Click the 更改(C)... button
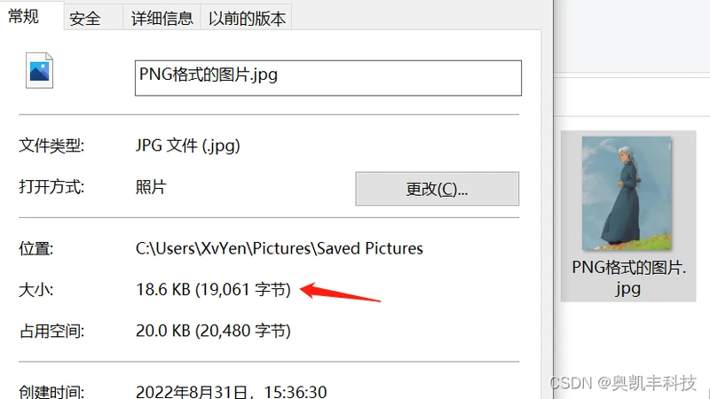Screen dimensions: 710x399 (437, 189)
